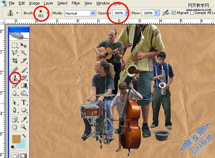This screenshot has width=215, height=158.
Task: Expand the Opacity slider arrow
Action: pyautogui.click(x=127, y=13)
